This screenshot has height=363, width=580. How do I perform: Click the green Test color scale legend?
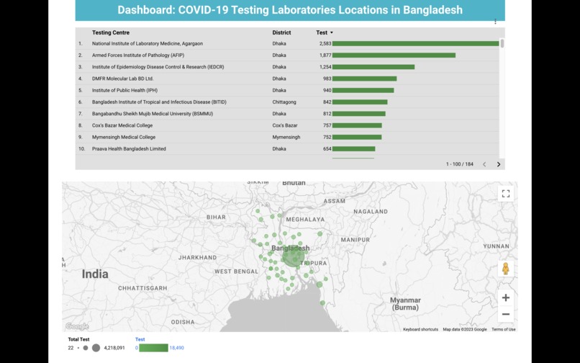click(x=153, y=348)
